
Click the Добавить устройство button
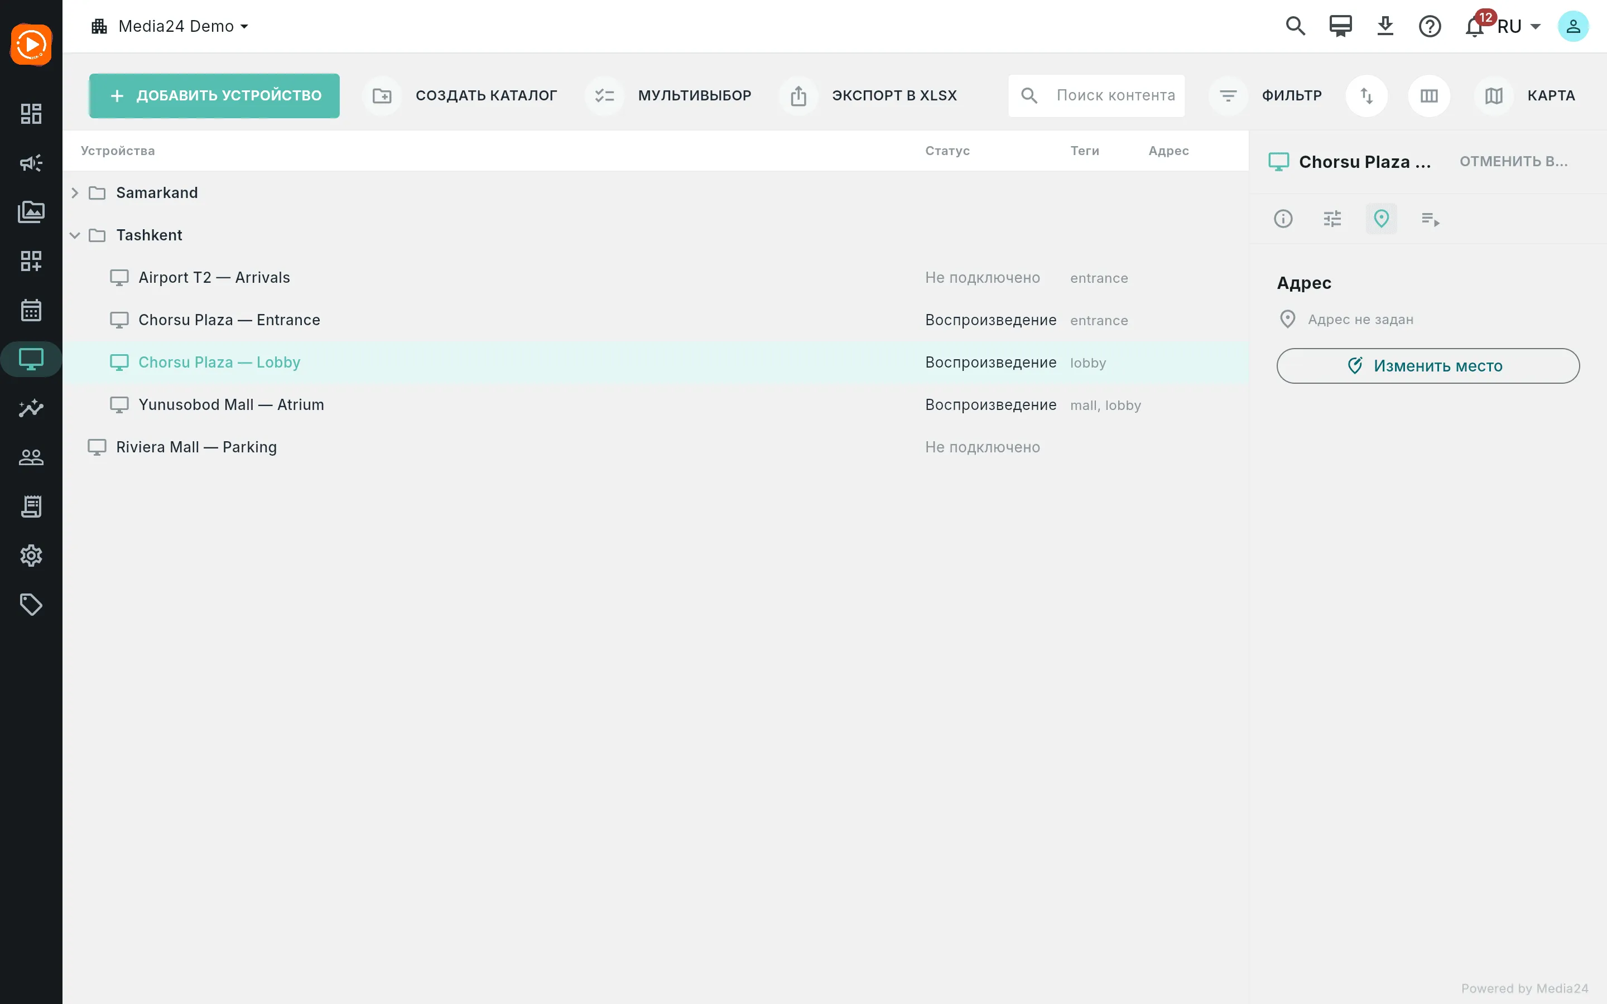point(214,95)
